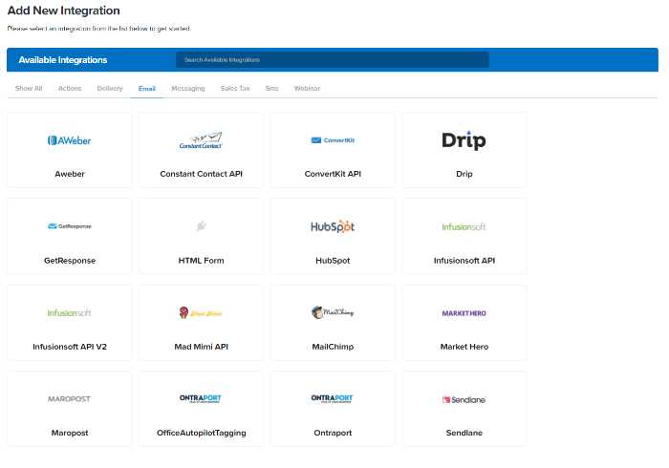Click the Maropost logo
Image resolution: width=669 pixels, height=468 pixels.
pos(69,399)
